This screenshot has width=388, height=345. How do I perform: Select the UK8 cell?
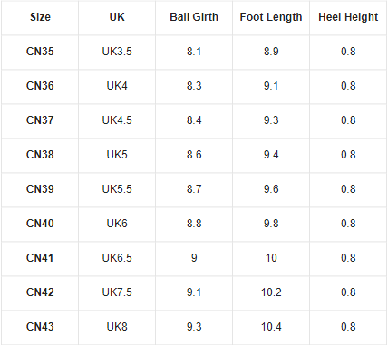(x=117, y=327)
